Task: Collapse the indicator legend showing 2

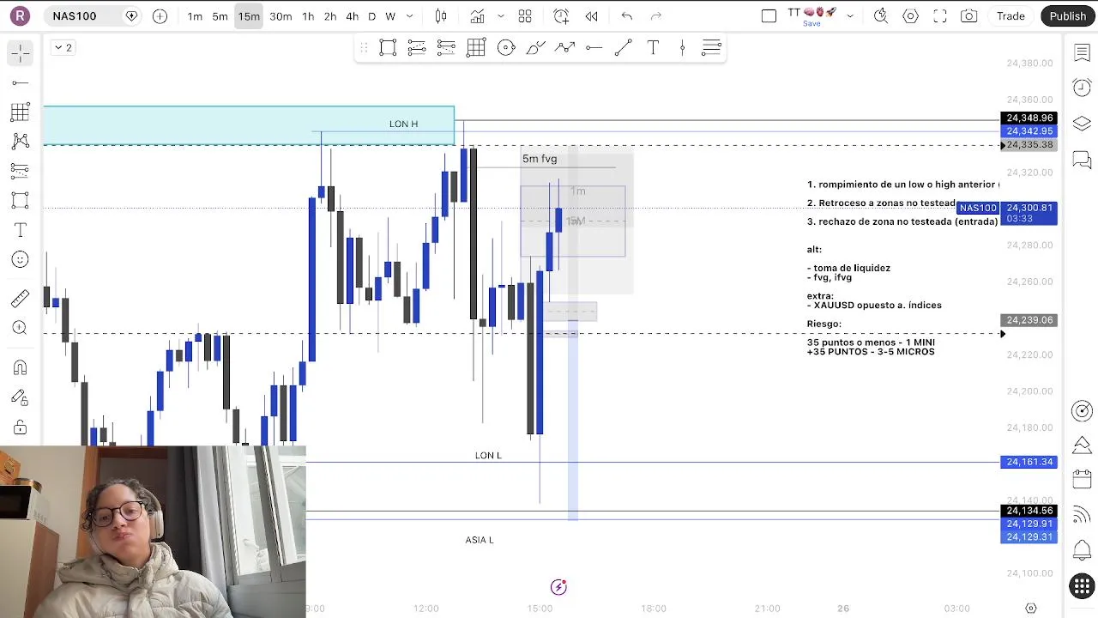Action: [x=63, y=47]
